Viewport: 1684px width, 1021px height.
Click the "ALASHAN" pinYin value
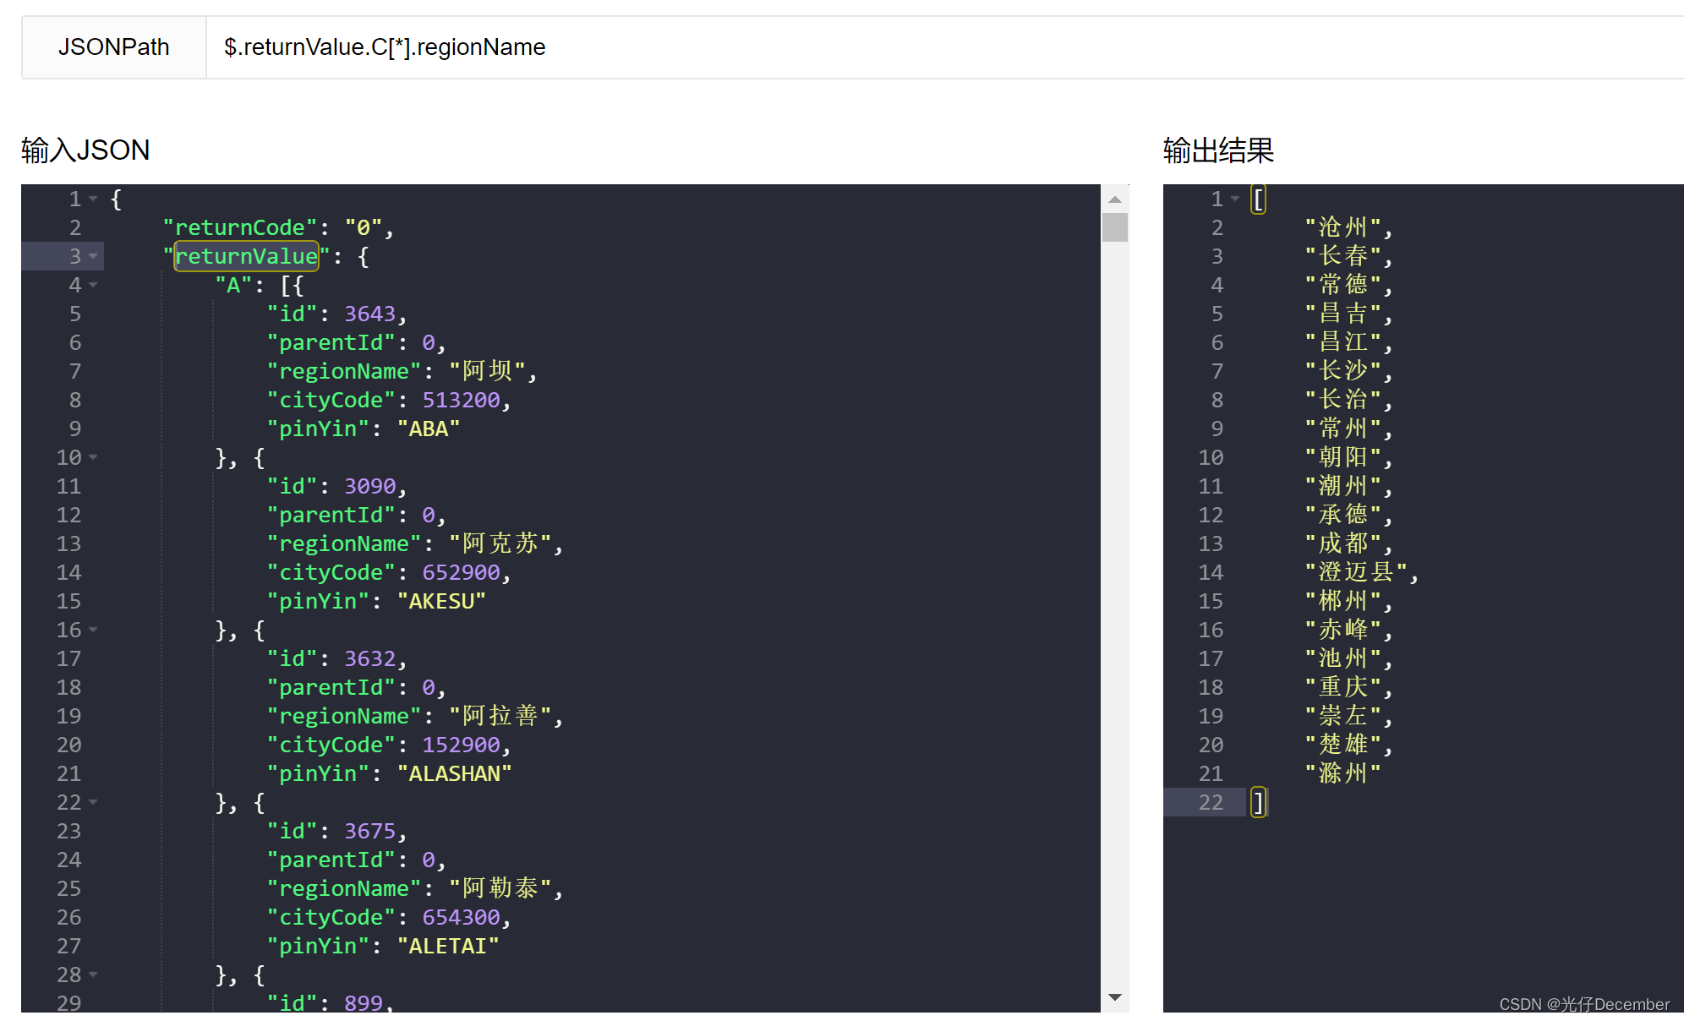coord(454,773)
